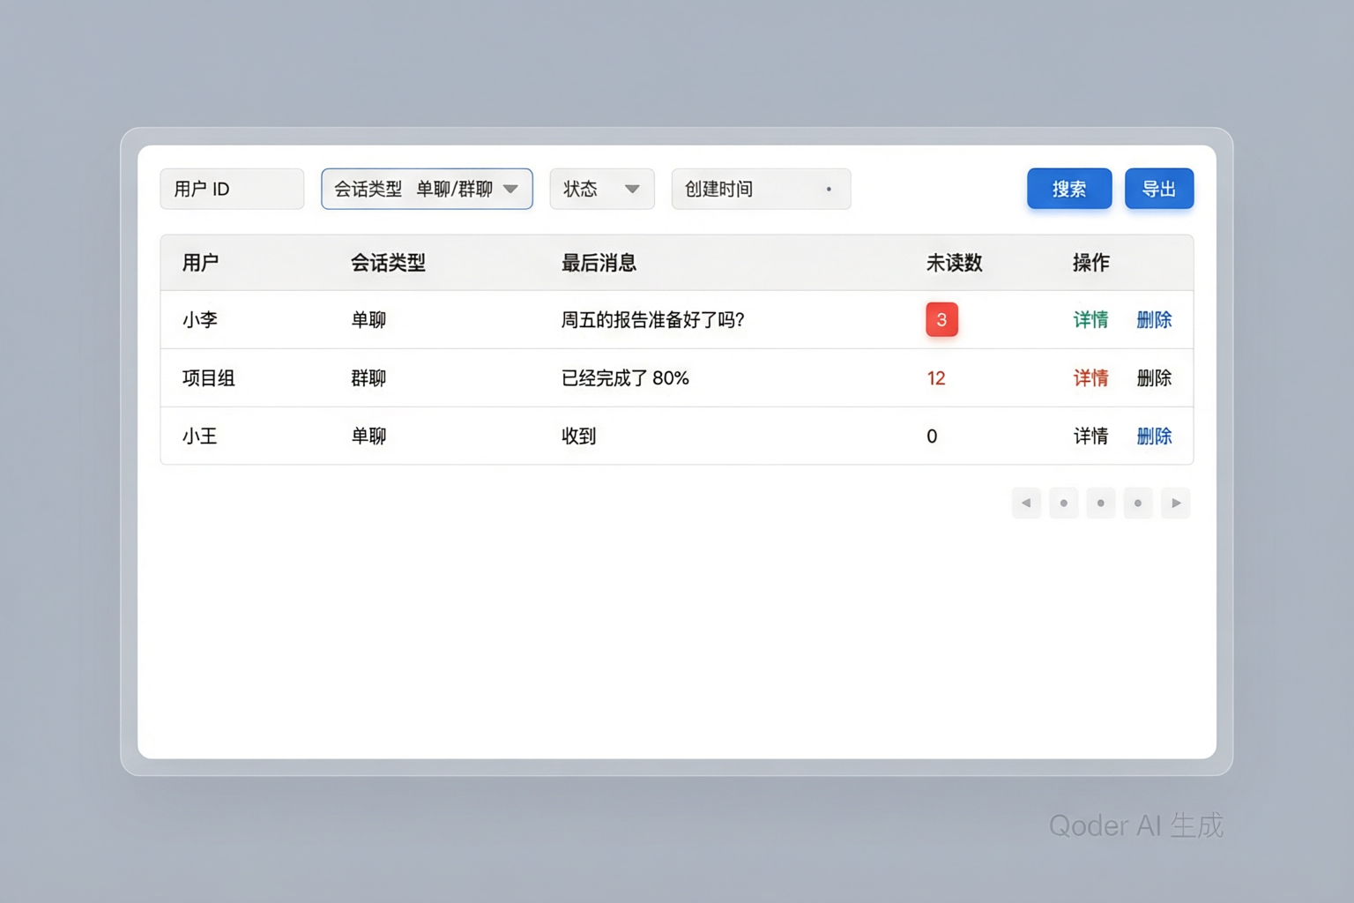This screenshot has height=903, width=1354.
Task: Click the 导出 button
Action: pyautogui.click(x=1159, y=189)
